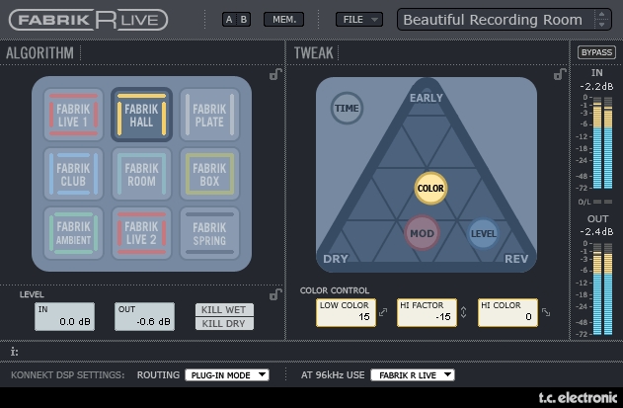Click the t.c. electronic logo
This screenshot has height=408, width=623.
click(579, 397)
